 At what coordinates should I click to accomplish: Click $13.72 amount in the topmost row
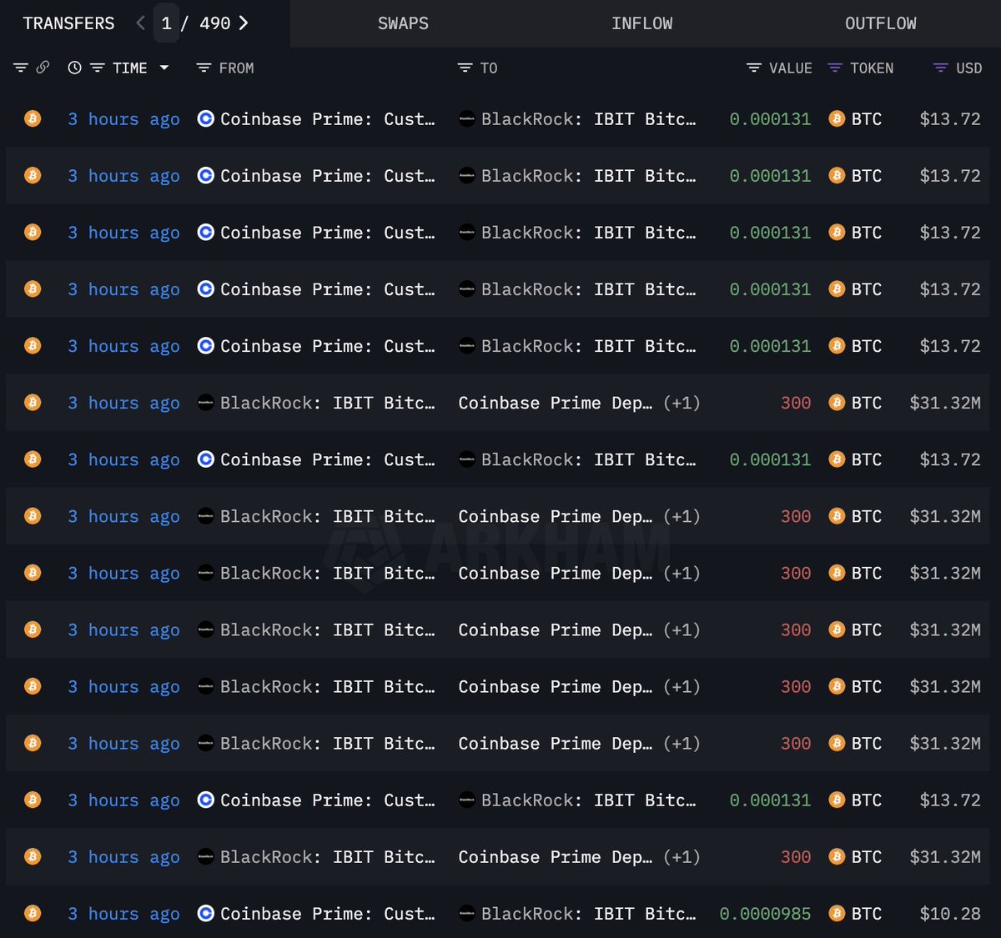tap(950, 119)
